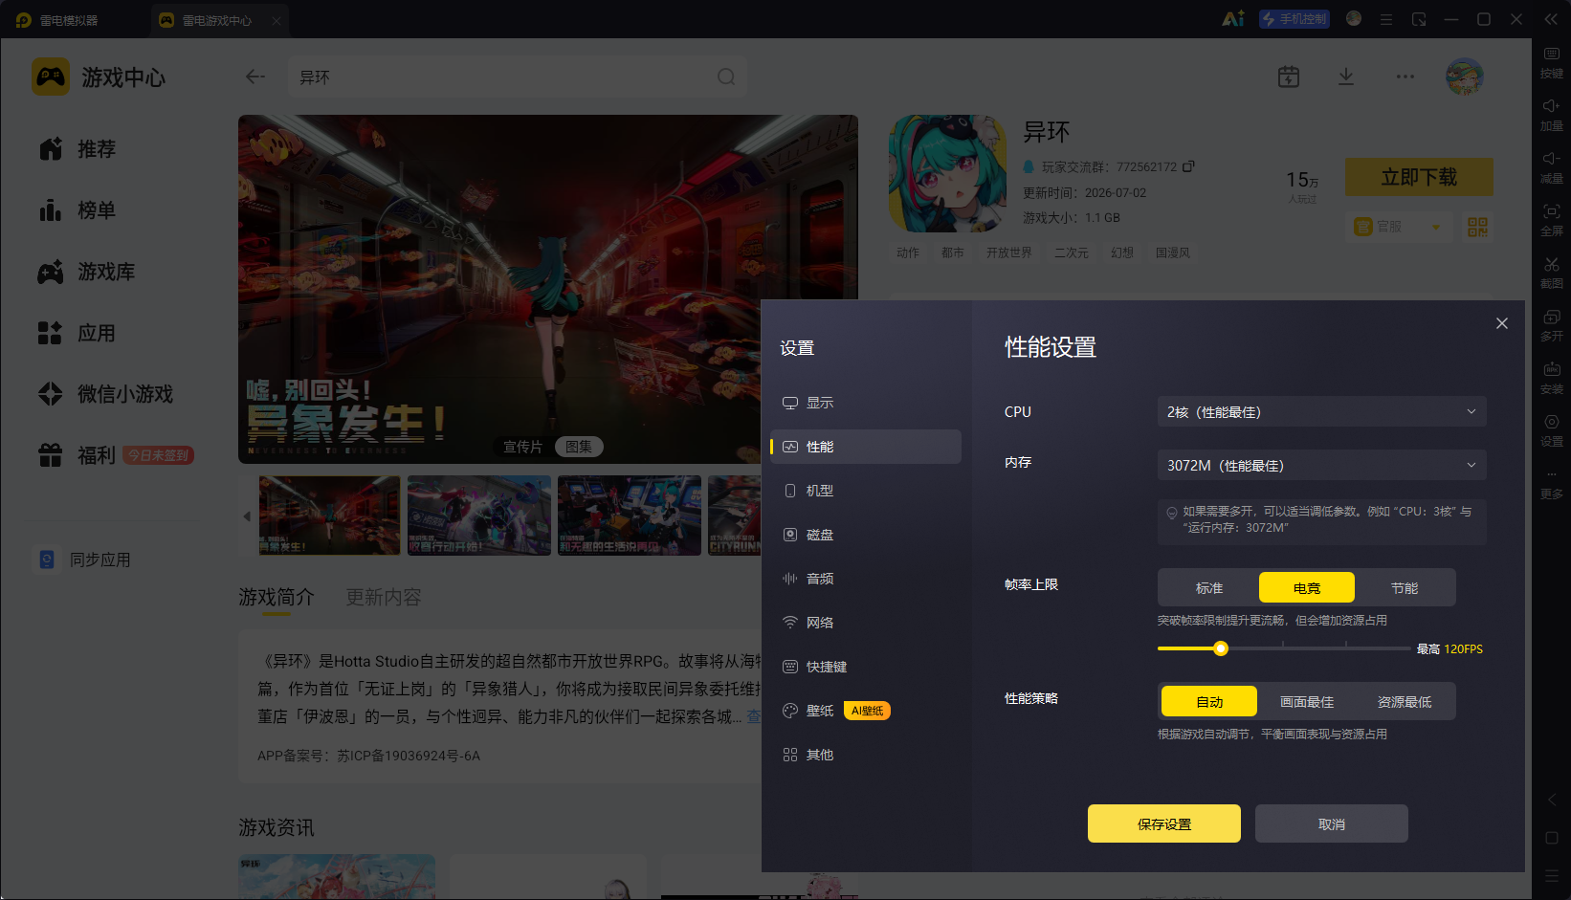Select 节能 frame rate mode
The height and width of the screenshot is (900, 1571).
click(x=1405, y=587)
